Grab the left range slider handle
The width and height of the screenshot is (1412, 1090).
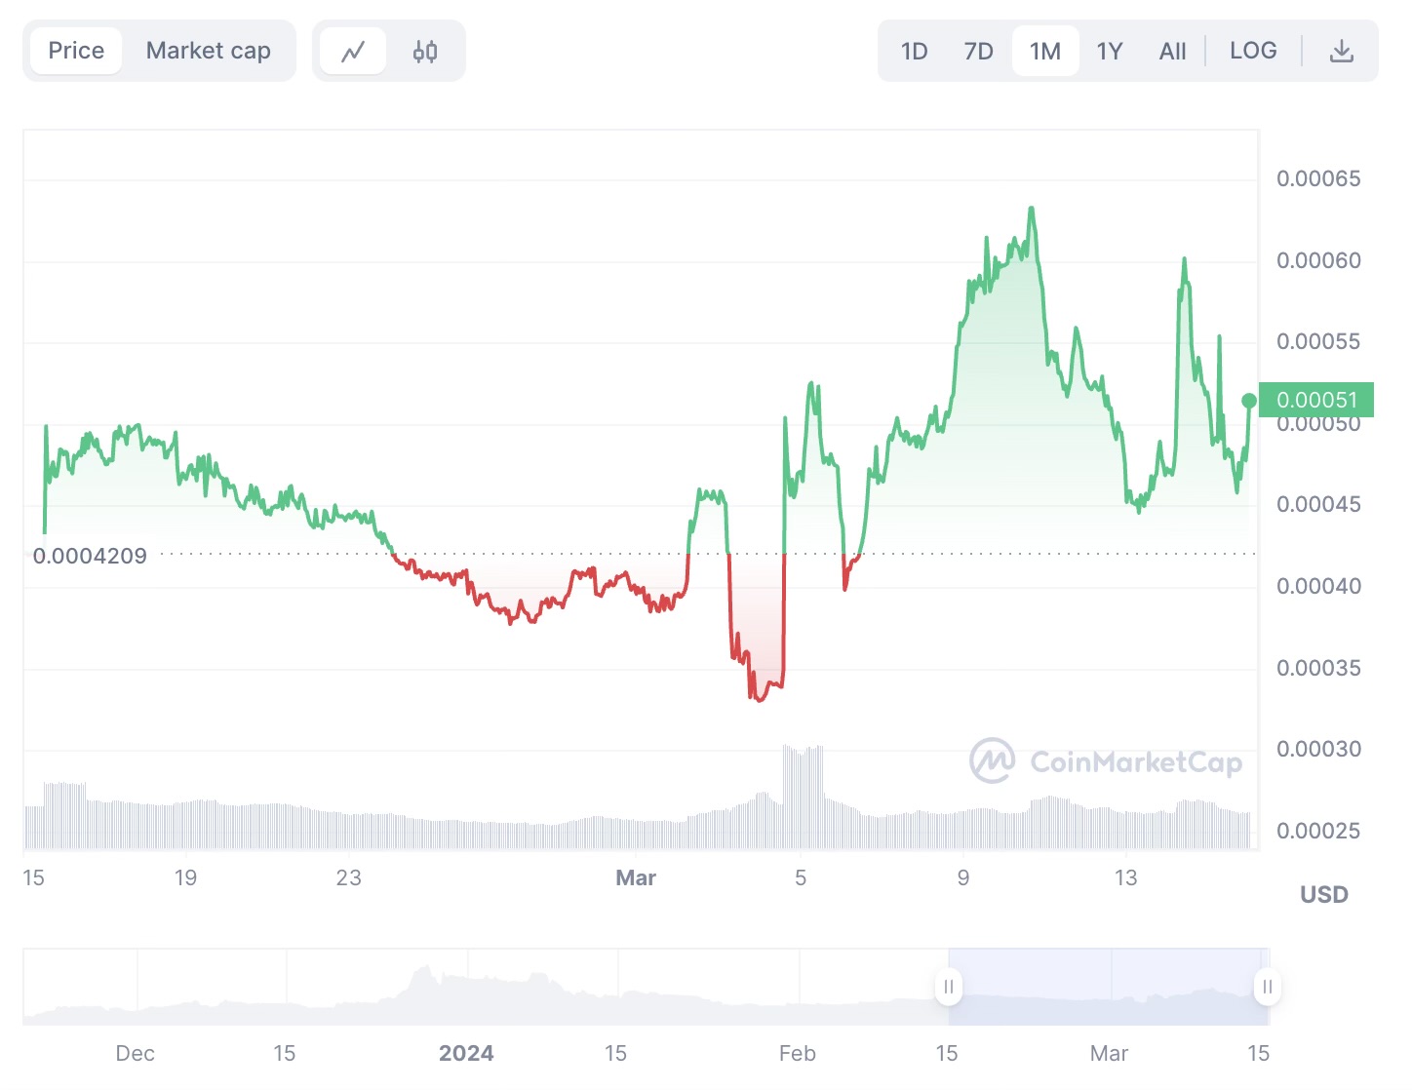coord(949,987)
